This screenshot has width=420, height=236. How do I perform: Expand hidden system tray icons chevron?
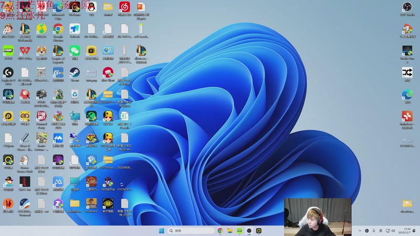click(360, 231)
